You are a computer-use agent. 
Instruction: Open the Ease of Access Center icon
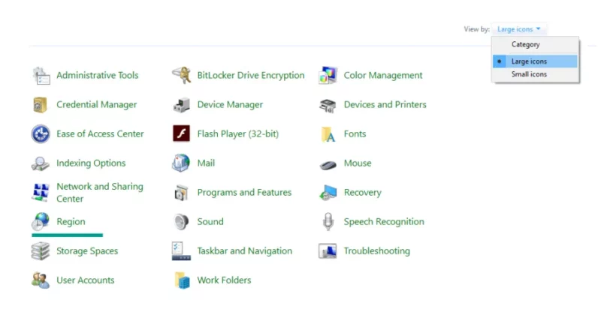(41, 134)
